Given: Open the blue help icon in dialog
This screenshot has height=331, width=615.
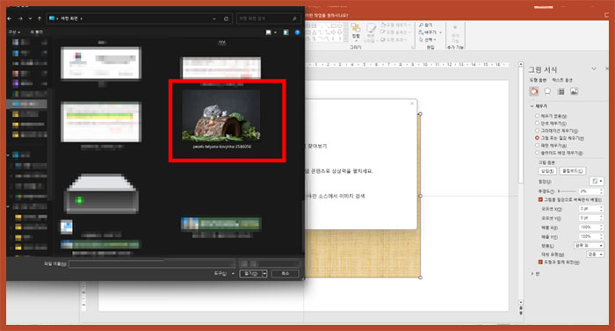Looking at the screenshot, I should point(297,32).
